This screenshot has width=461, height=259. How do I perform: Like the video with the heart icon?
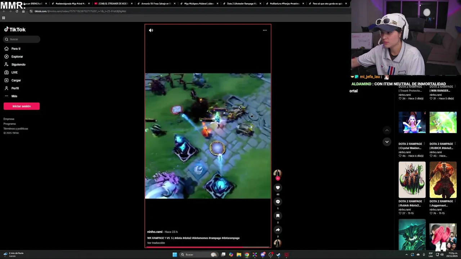[278, 187]
